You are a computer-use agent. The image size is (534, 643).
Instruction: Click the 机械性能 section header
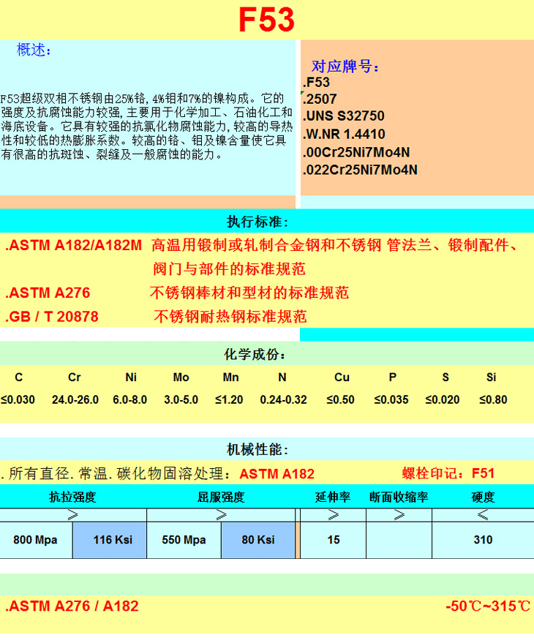click(257, 450)
